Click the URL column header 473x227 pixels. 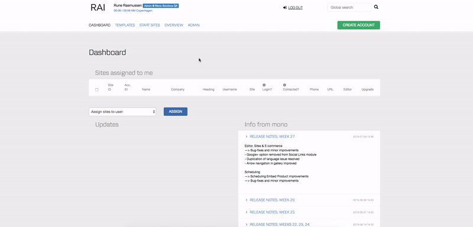coord(331,89)
